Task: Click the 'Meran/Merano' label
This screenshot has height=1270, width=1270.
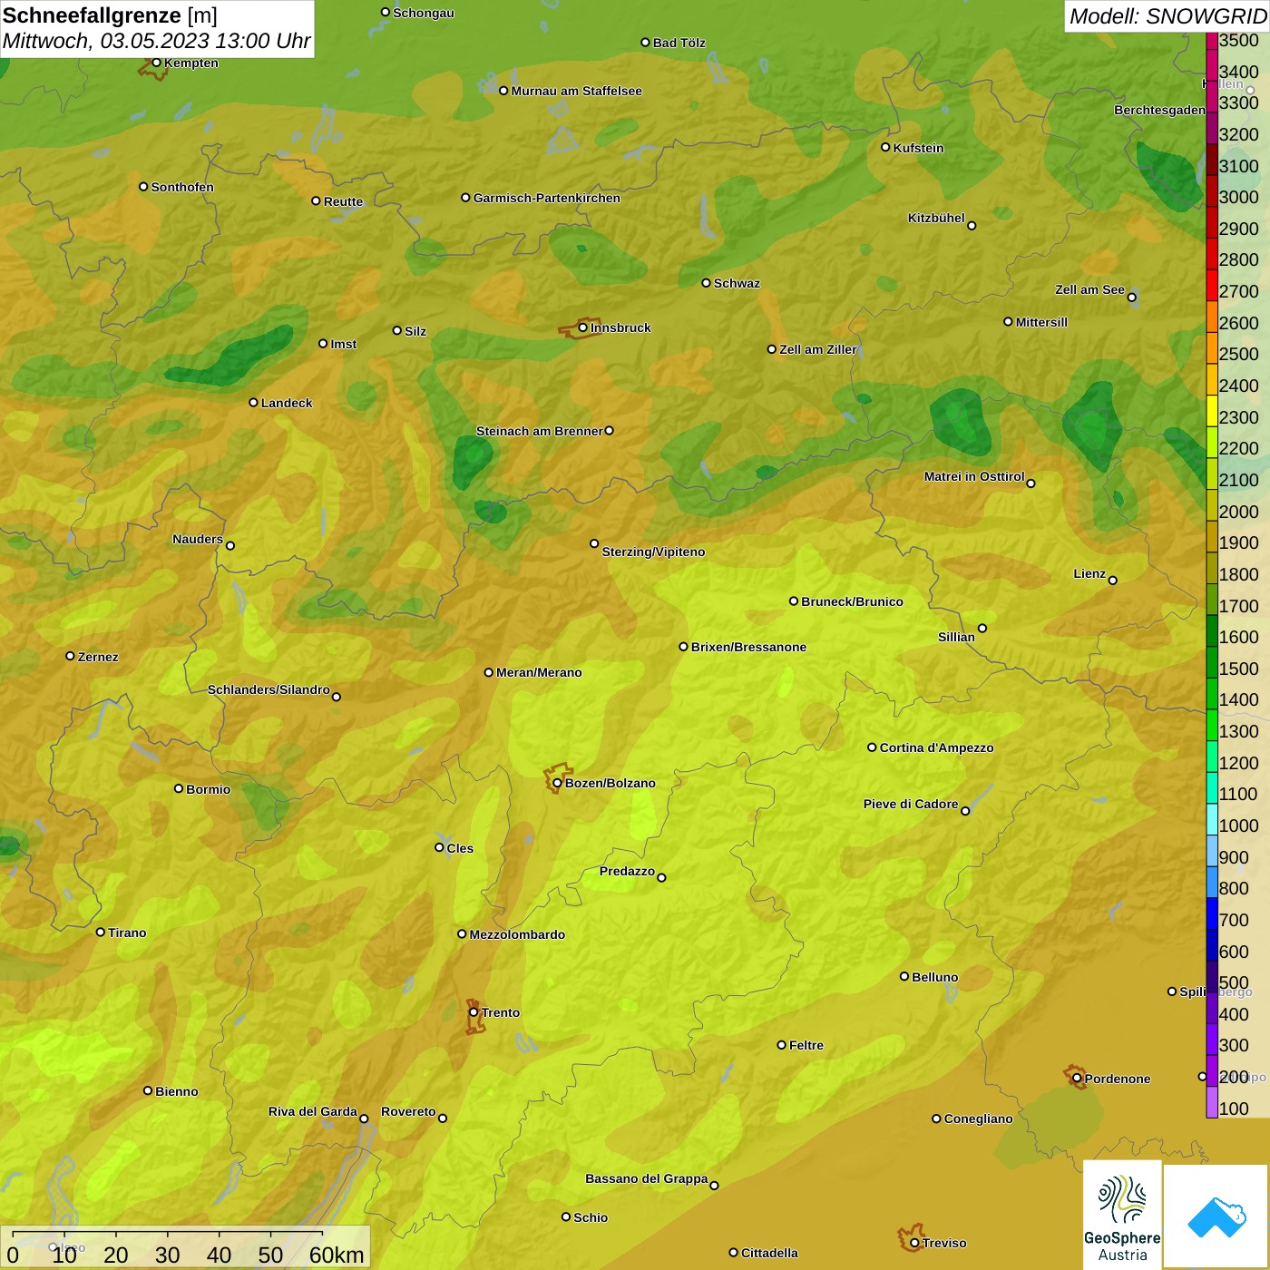Action: 539,672
